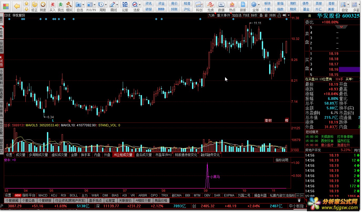This screenshot has width=362, height=212.
Task: Select the 画线 drawing pencil icon
Action: click(x=112, y=5)
